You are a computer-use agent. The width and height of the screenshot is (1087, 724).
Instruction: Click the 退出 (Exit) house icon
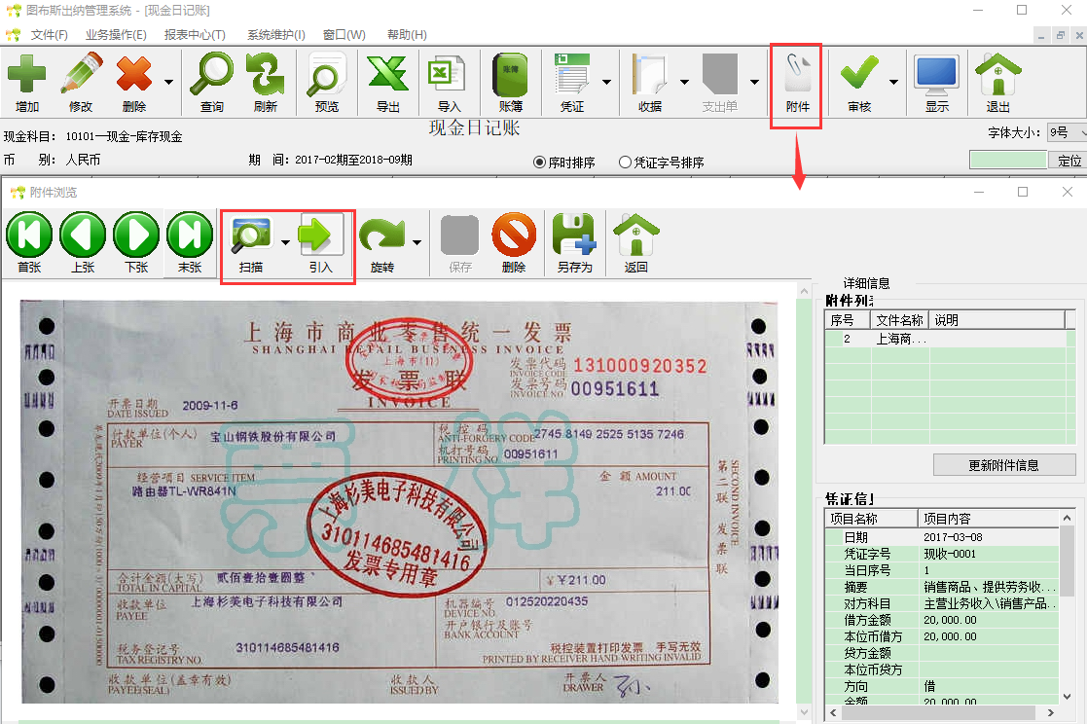(997, 74)
